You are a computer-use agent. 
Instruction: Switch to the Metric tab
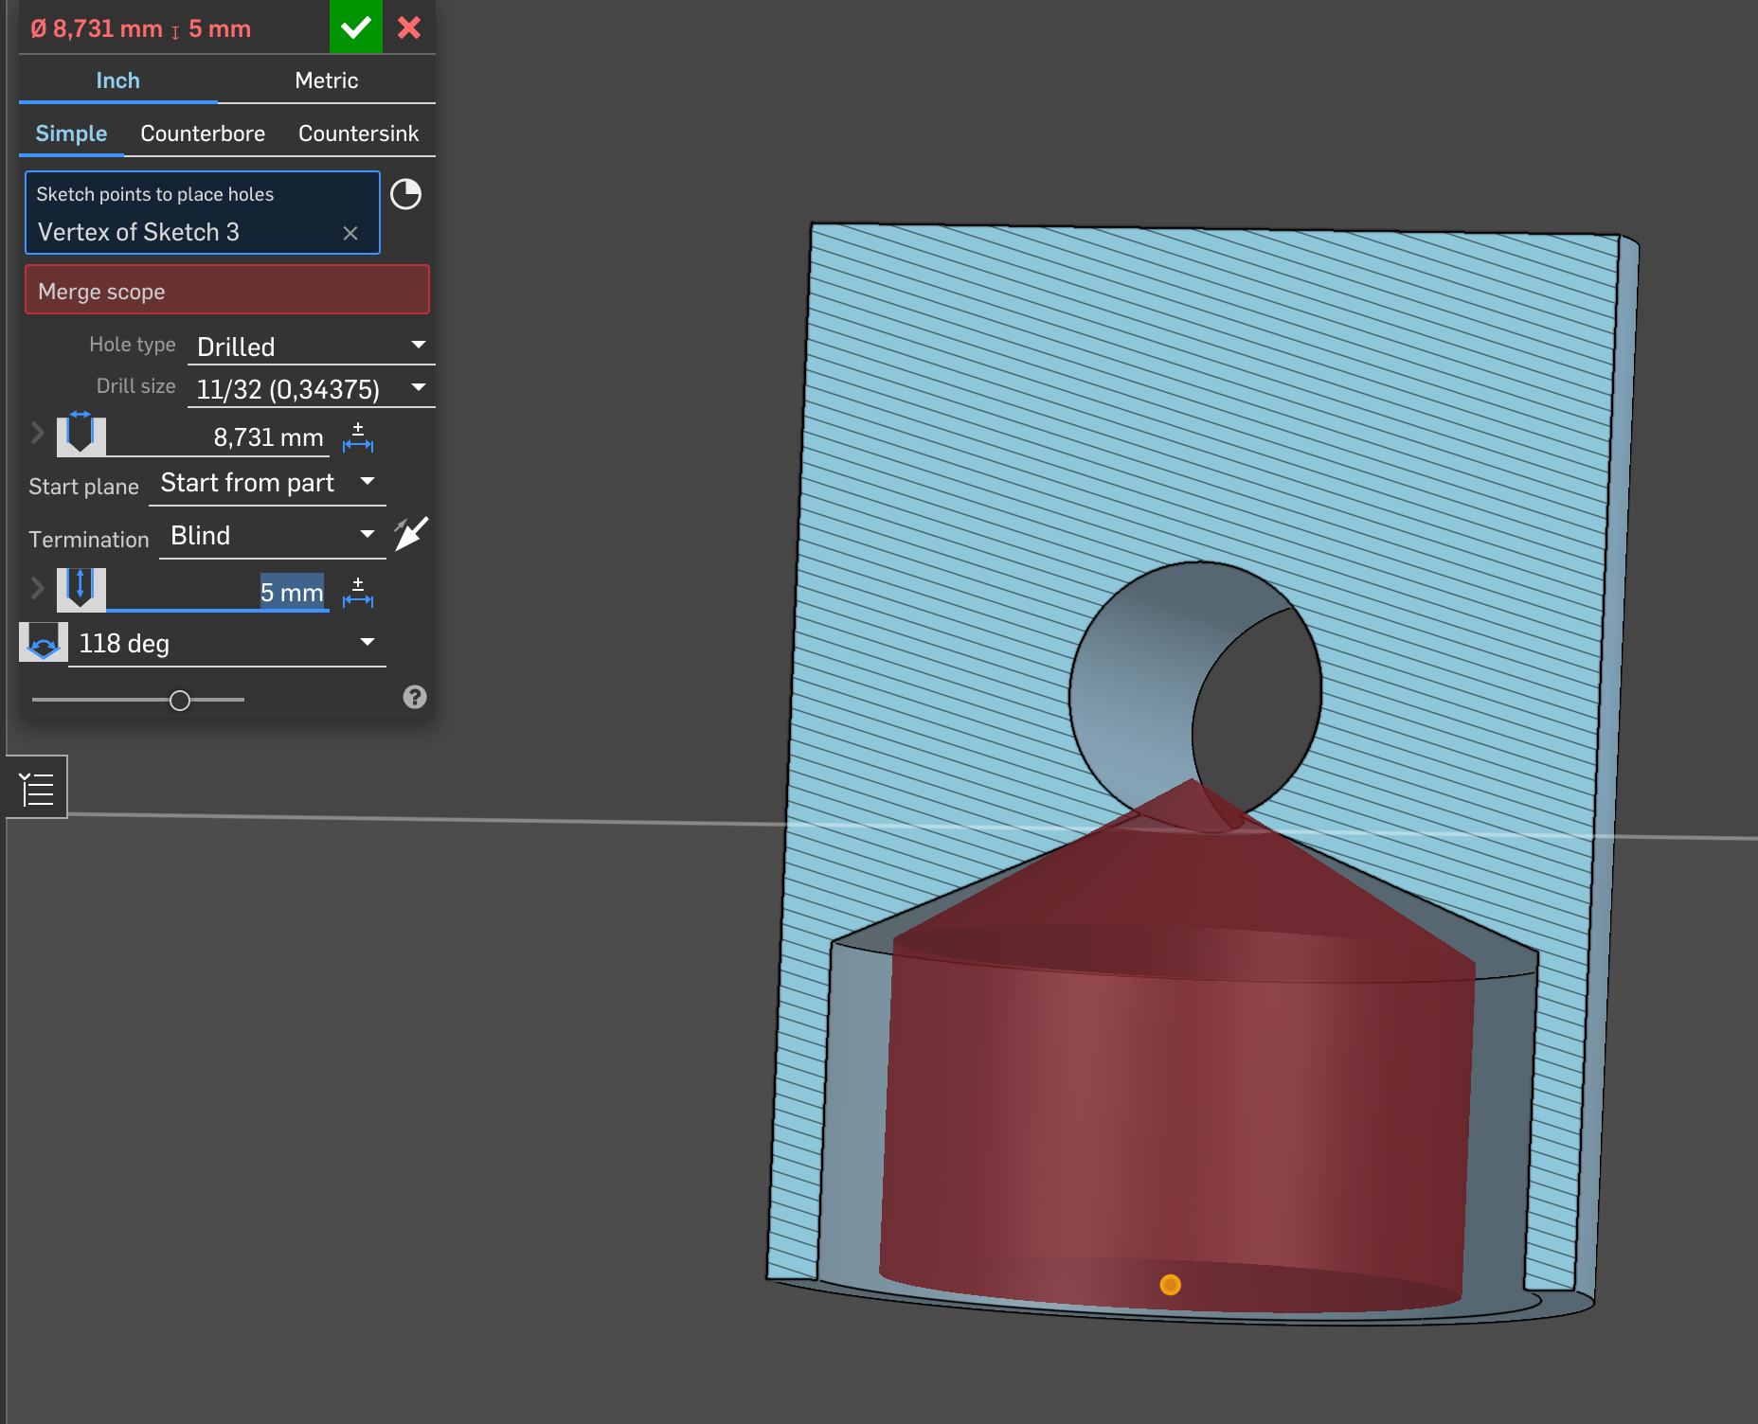tap(326, 80)
